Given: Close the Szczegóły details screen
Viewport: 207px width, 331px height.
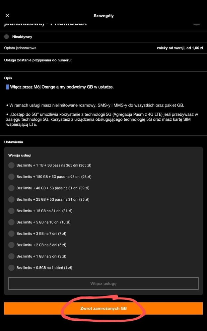Looking at the screenshot, I should [x=7, y=16].
